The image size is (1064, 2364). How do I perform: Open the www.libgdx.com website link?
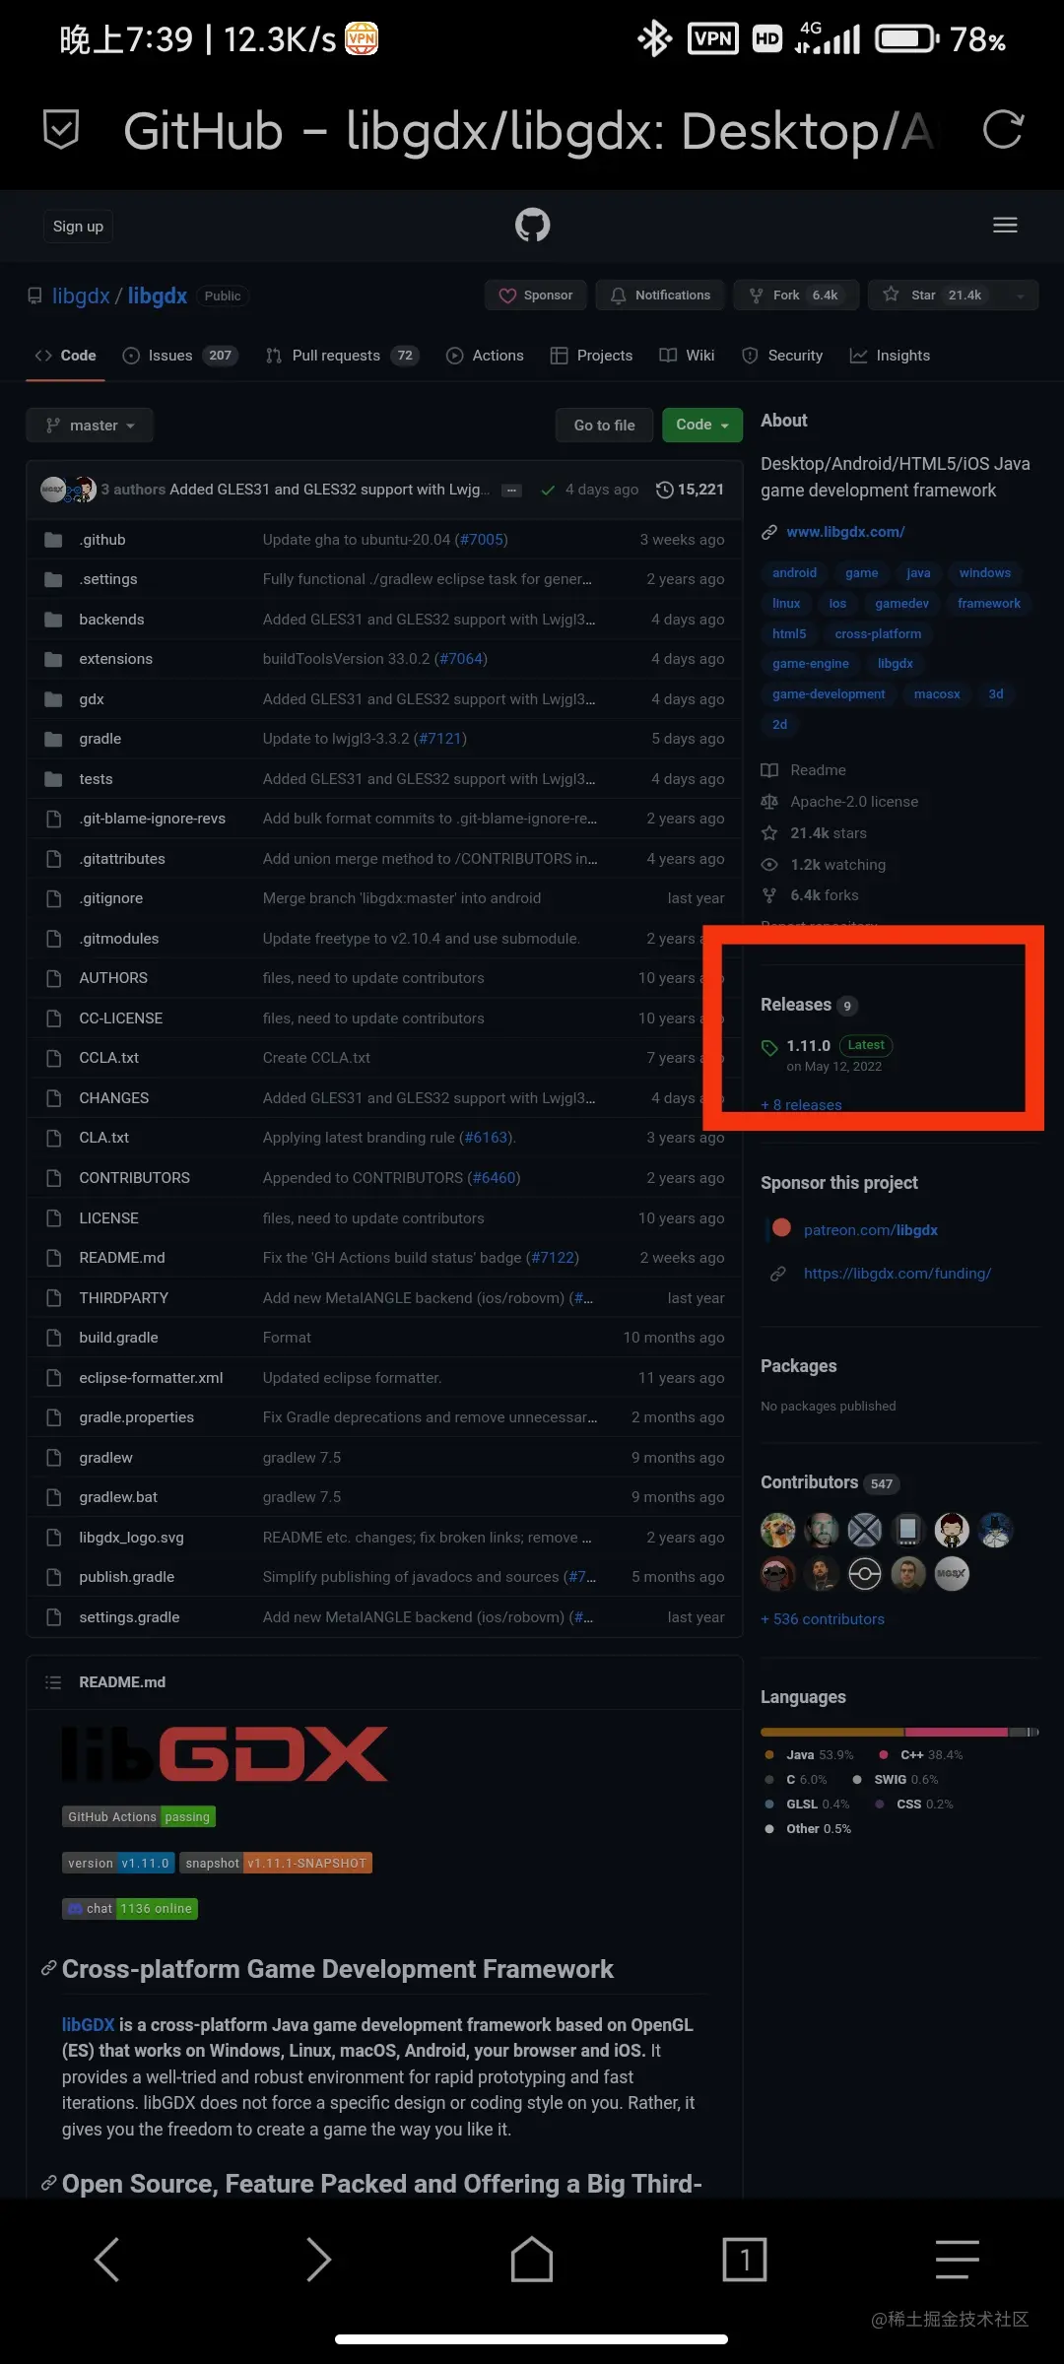[845, 532]
